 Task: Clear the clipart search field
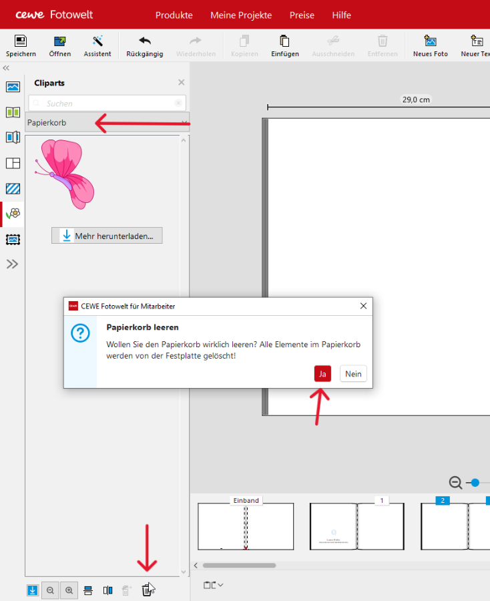coord(178,103)
